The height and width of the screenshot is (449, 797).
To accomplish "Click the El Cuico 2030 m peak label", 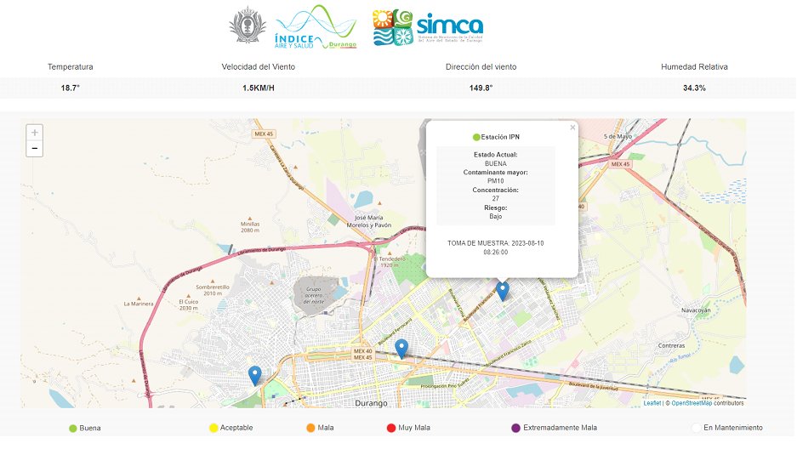I will tap(188, 304).
